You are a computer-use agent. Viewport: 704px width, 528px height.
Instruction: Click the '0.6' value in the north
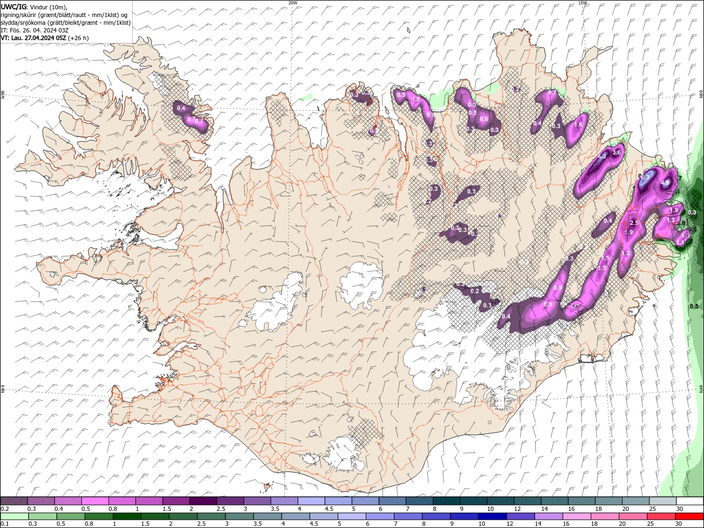coord(484,119)
